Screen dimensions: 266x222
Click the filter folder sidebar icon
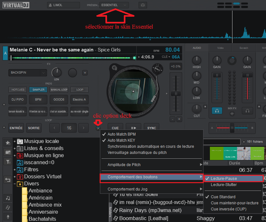7,162
